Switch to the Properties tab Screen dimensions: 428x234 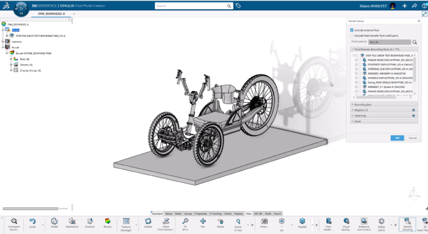[201, 213]
